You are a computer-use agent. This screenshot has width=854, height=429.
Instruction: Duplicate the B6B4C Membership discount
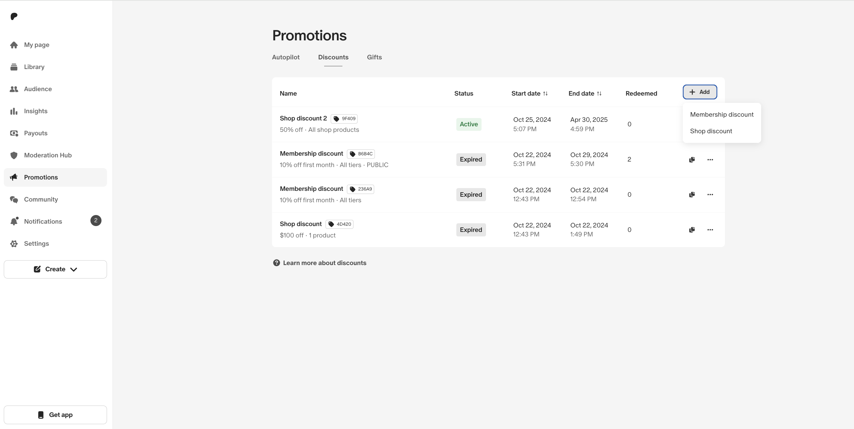coord(692,159)
